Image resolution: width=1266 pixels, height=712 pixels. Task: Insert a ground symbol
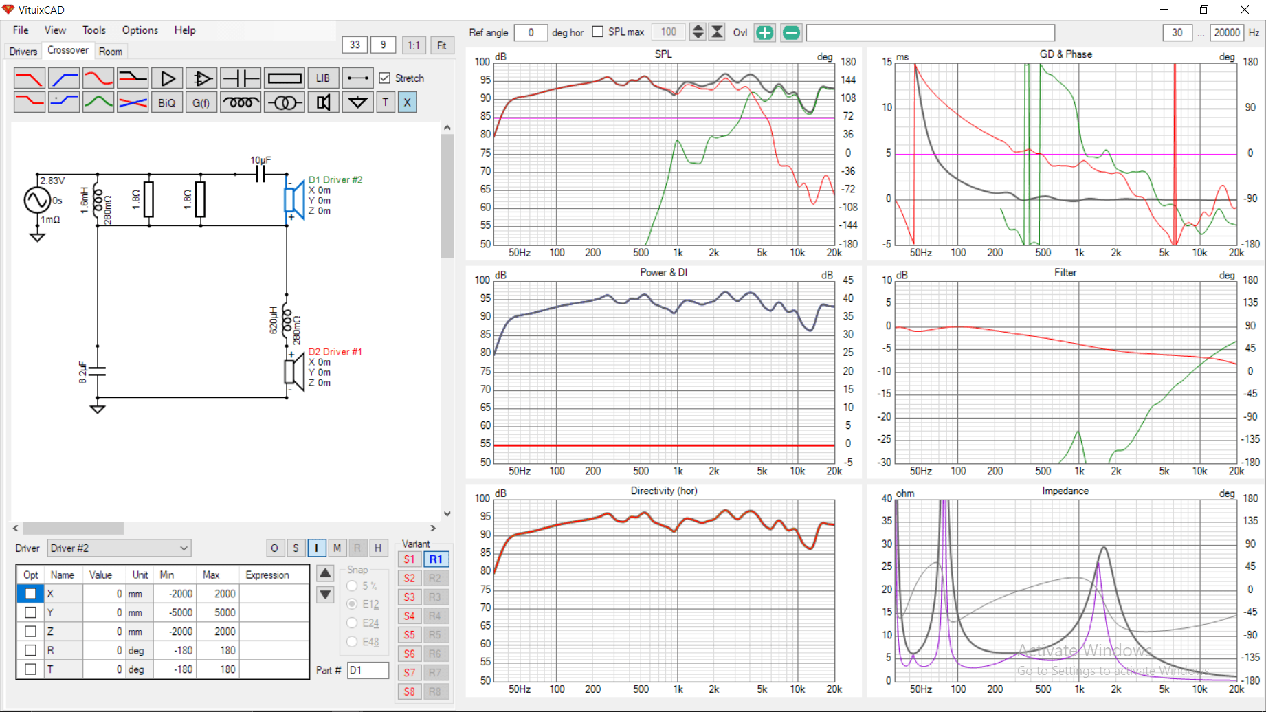pyautogui.click(x=358, y=102)
